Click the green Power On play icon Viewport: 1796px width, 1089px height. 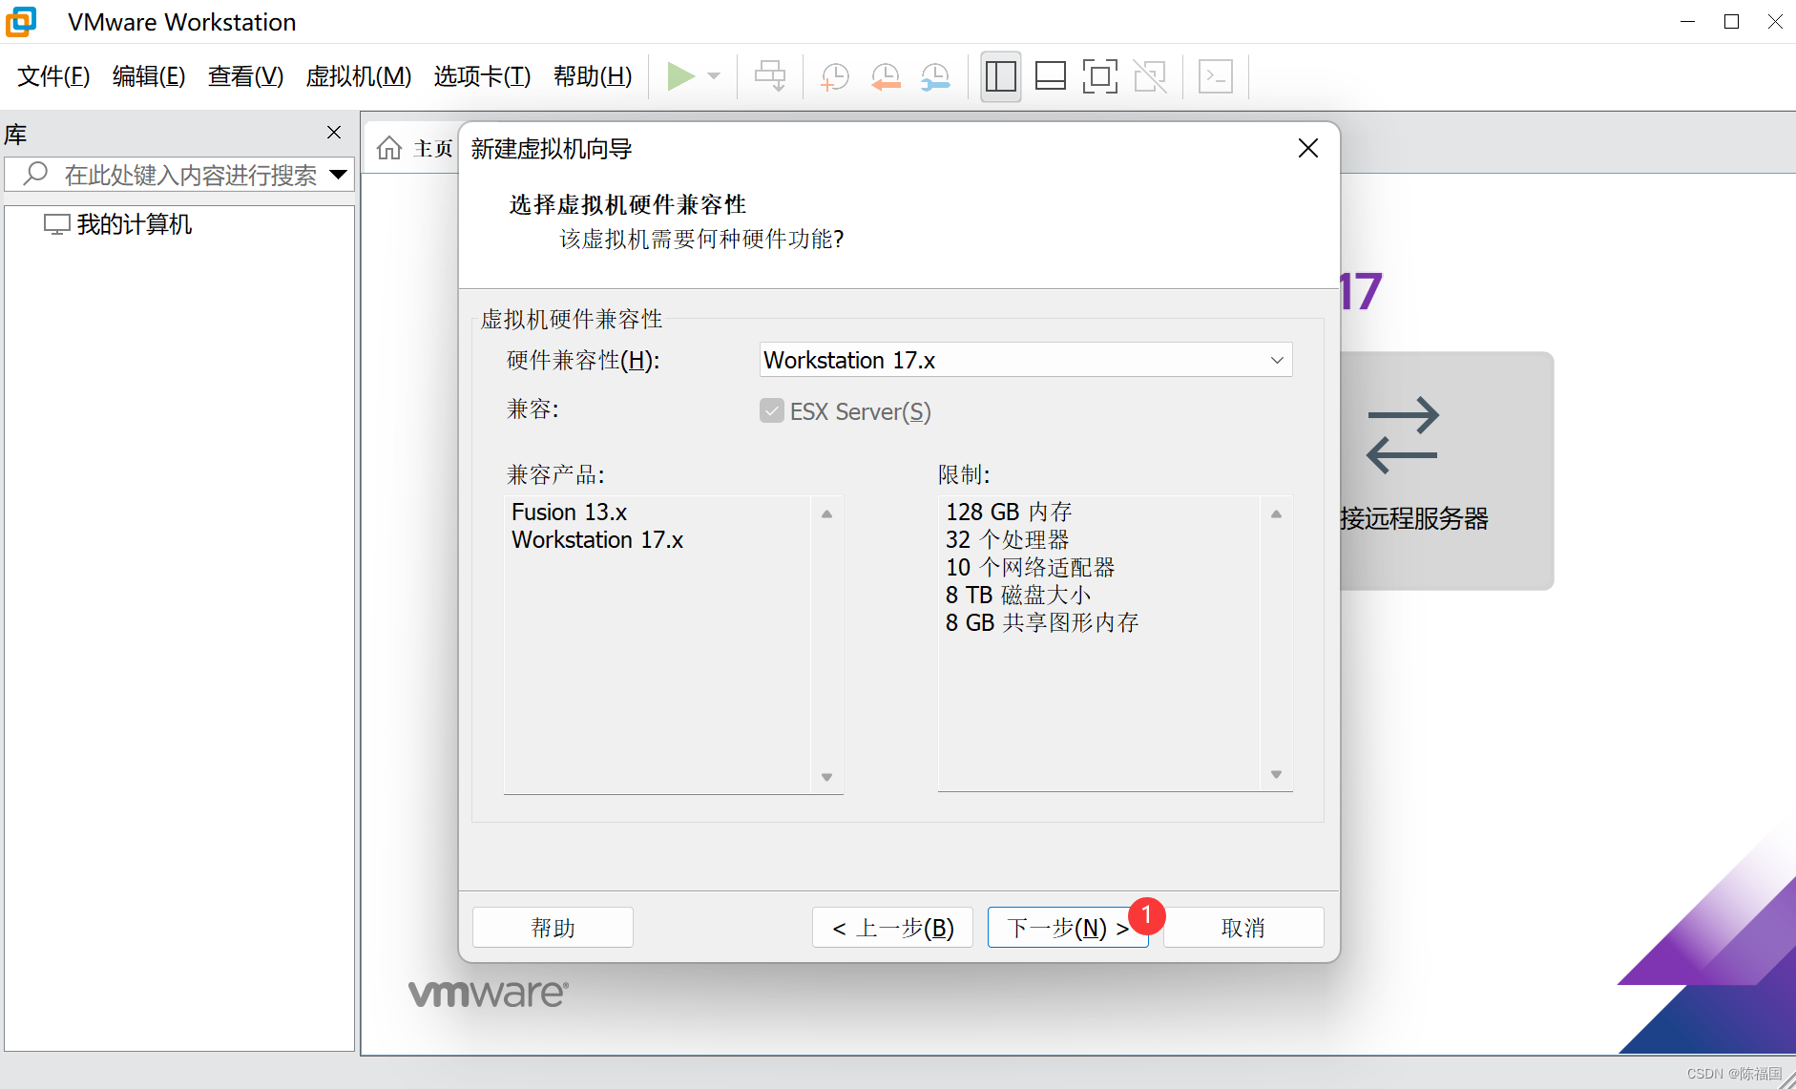click(x=680, y=76)
